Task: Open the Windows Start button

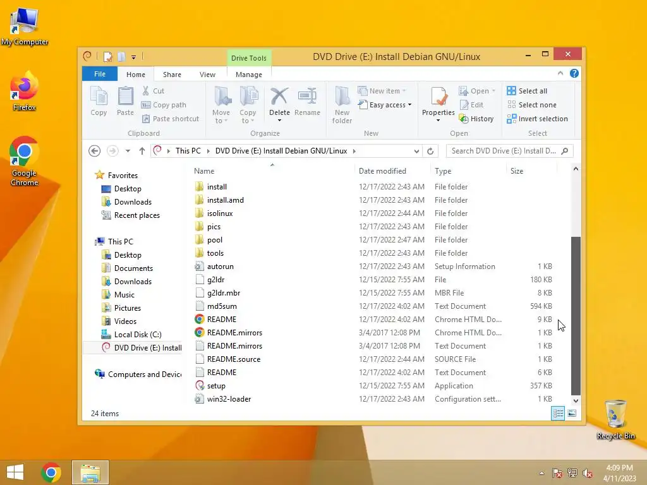Action: pos(15,472)
